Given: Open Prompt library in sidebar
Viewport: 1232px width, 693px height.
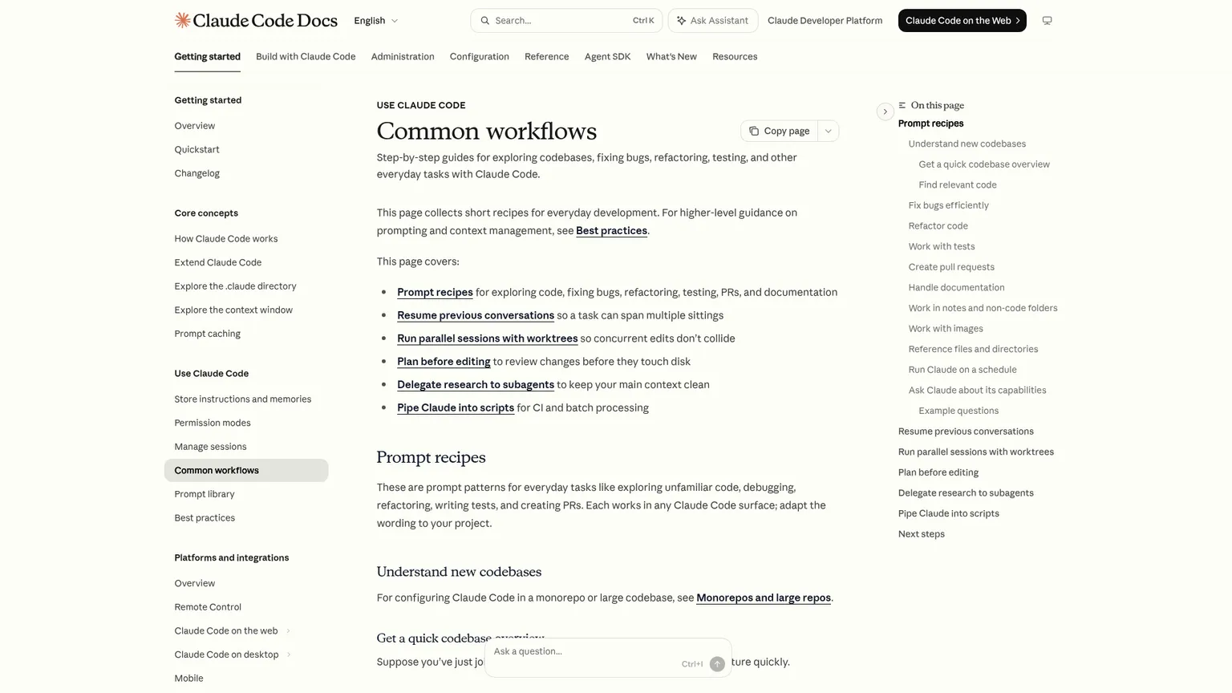Looking at the screenshot, I should (205, 494).
